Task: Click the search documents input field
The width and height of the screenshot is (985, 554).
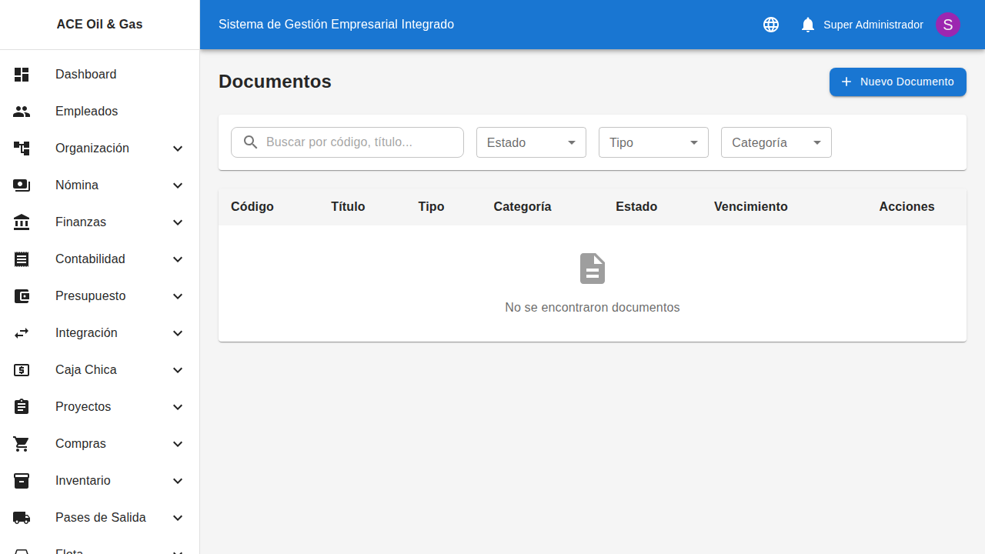Action: 354,142
